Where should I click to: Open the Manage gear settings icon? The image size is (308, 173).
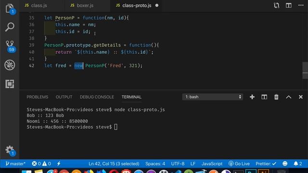point(10,150)
